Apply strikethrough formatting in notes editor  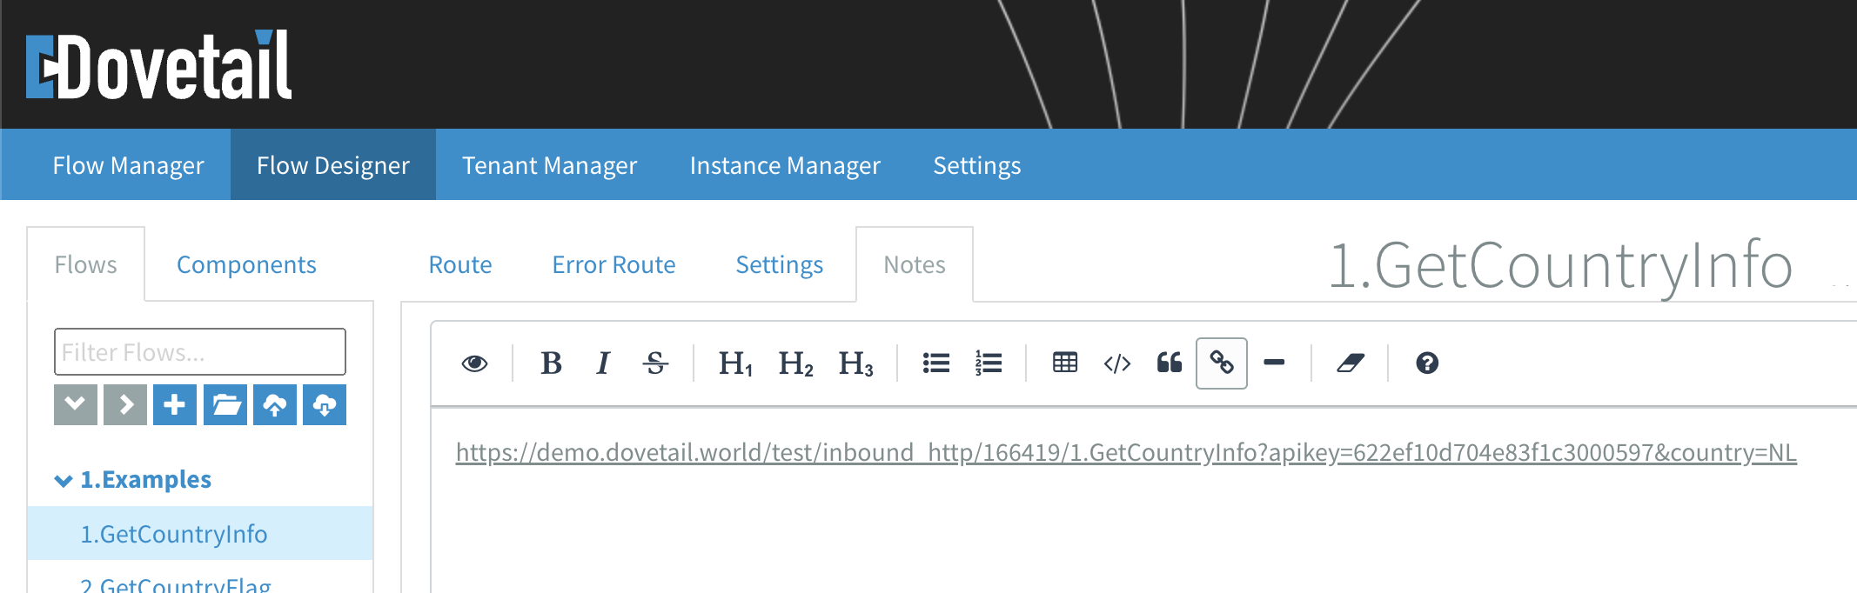tap(655, 363)
